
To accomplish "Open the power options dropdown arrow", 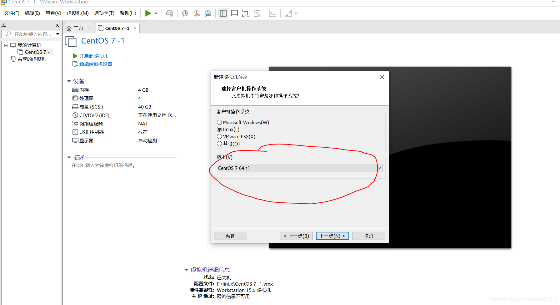I will point(156,13).
